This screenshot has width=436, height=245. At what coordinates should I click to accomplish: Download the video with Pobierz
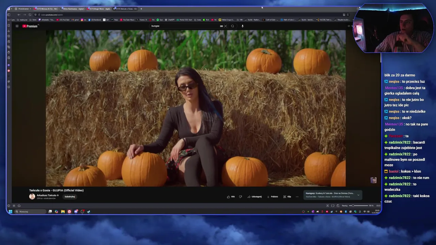coord(272,197)
